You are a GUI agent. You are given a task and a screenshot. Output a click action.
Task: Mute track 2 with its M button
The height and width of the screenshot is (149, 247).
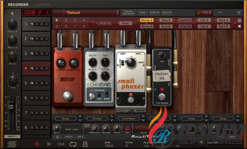42,39
